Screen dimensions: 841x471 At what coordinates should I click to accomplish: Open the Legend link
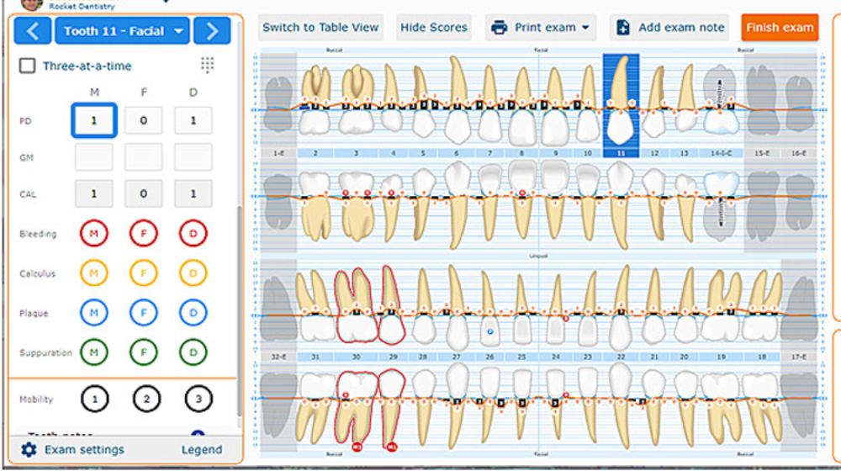(x=202, y=450)
